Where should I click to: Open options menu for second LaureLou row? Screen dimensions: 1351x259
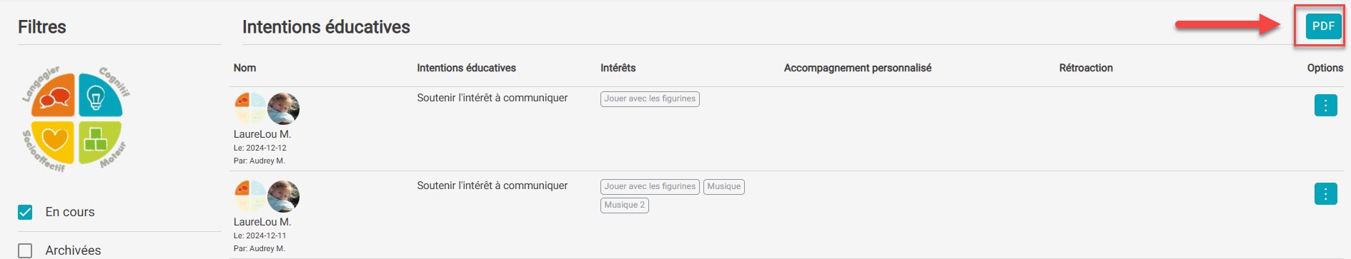(1325, 193)
